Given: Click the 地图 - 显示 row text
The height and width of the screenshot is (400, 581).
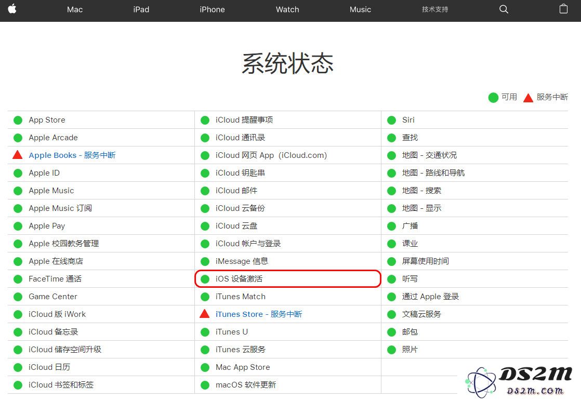Looking at the screenshot, I should tap(421, 208).
